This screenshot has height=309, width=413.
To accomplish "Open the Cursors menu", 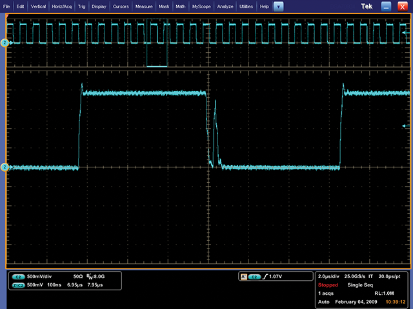I will pyautogui.click(x=120, y=6).
